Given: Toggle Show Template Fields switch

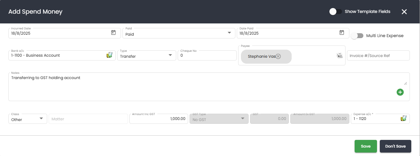Looking at the screenshot, I should 335,12.
